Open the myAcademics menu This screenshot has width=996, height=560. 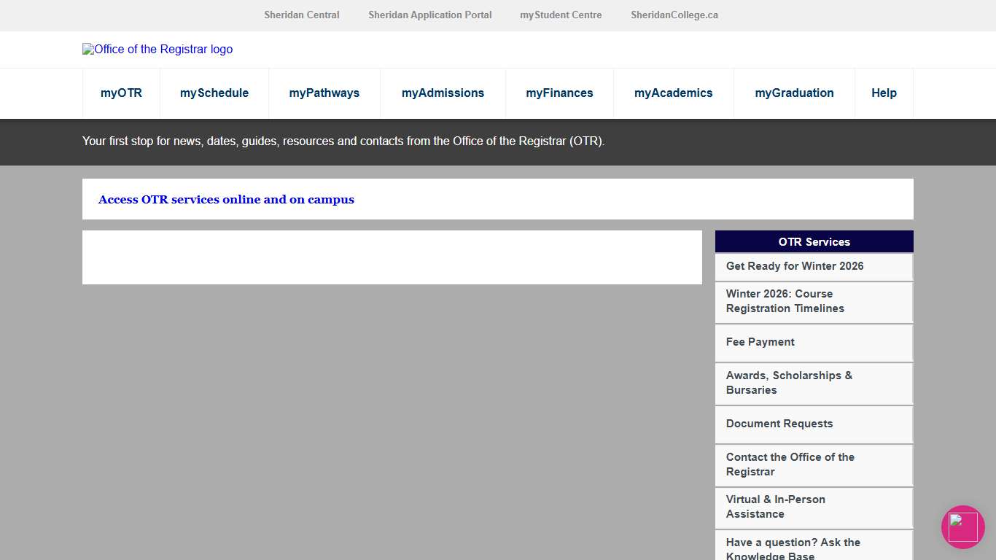(x=673, y=93)
